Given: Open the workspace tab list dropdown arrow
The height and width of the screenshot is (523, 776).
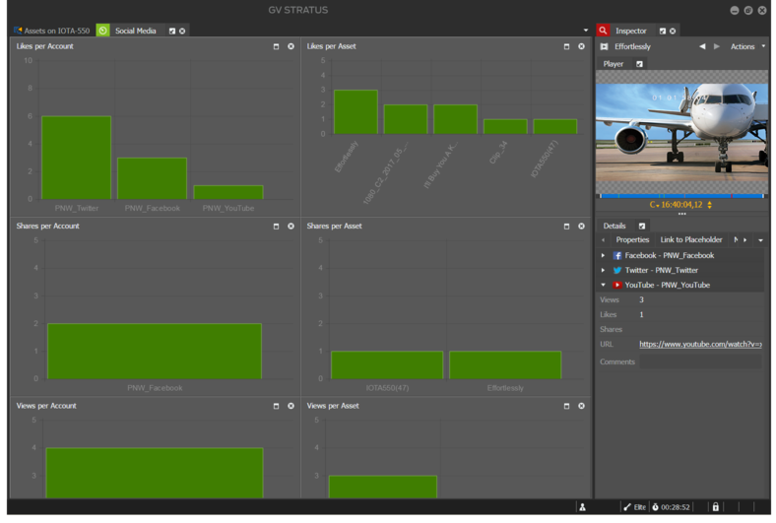Looking at the screenshot, I should pyautogui.click(x=586, y=31).
